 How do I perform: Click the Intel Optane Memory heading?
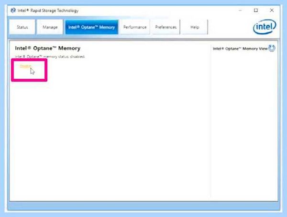tap(47, 48)
